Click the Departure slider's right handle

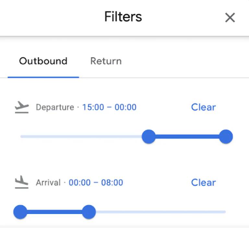pos(226,137)
